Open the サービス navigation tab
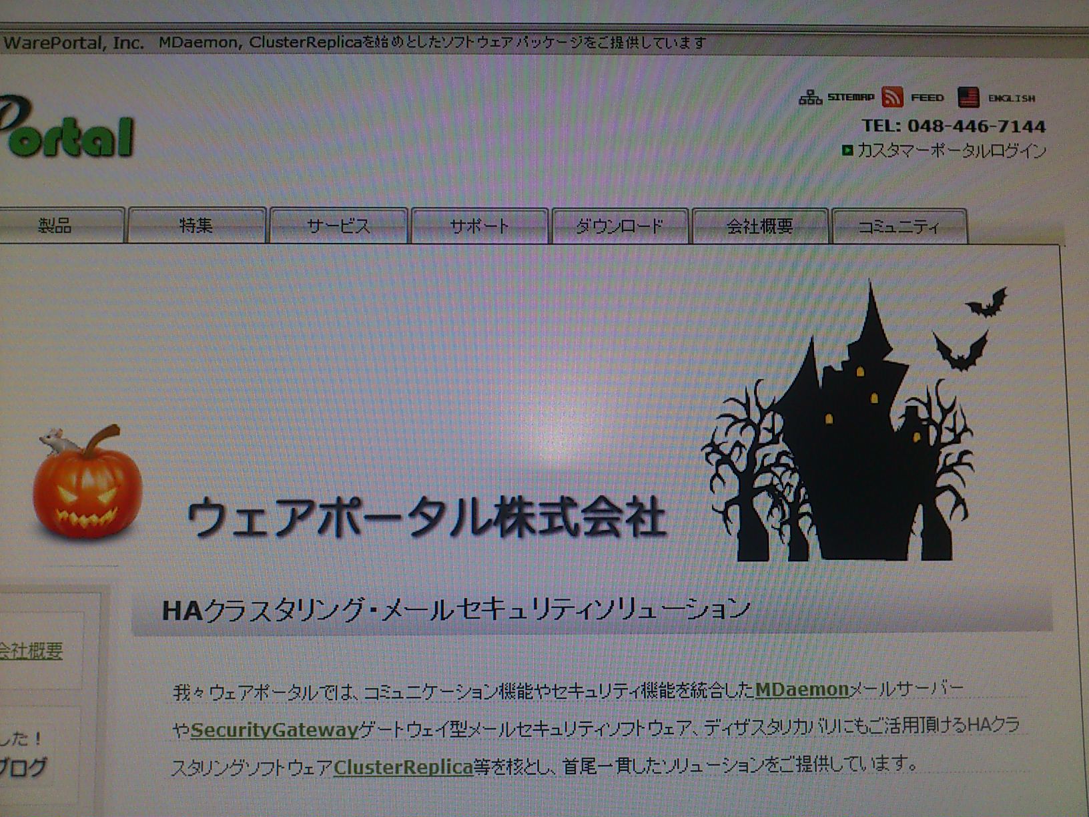Screen dimensions: 1089x817 point(338,226)
